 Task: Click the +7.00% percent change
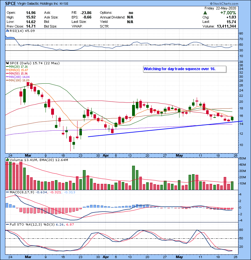point(228,13)
